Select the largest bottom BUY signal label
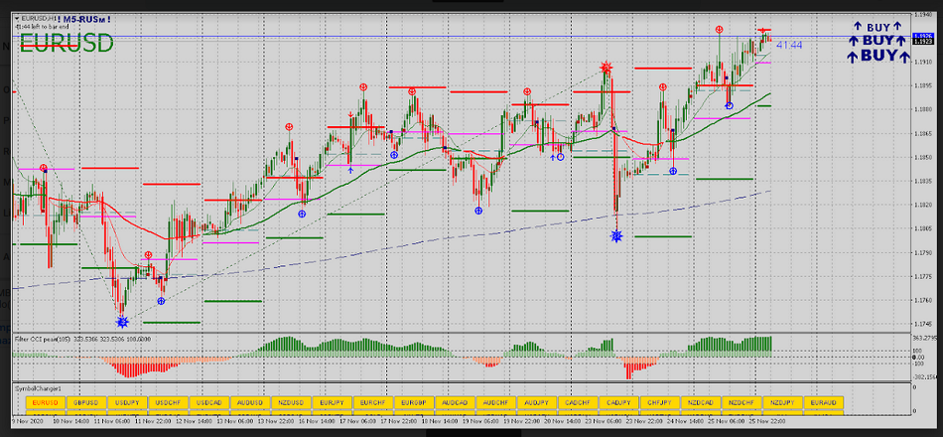 878,56
